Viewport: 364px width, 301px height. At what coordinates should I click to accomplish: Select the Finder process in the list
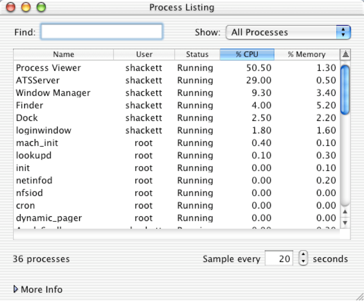click(x=30, y=106)
